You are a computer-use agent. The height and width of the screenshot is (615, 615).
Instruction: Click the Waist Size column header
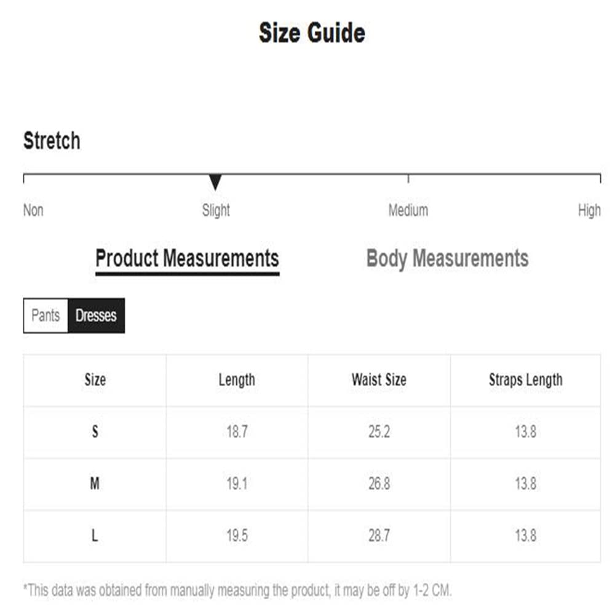379,380
